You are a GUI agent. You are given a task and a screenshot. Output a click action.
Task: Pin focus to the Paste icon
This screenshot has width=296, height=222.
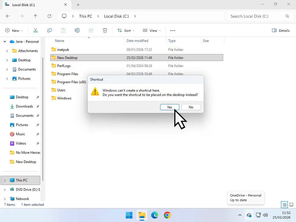pos(63,30)
